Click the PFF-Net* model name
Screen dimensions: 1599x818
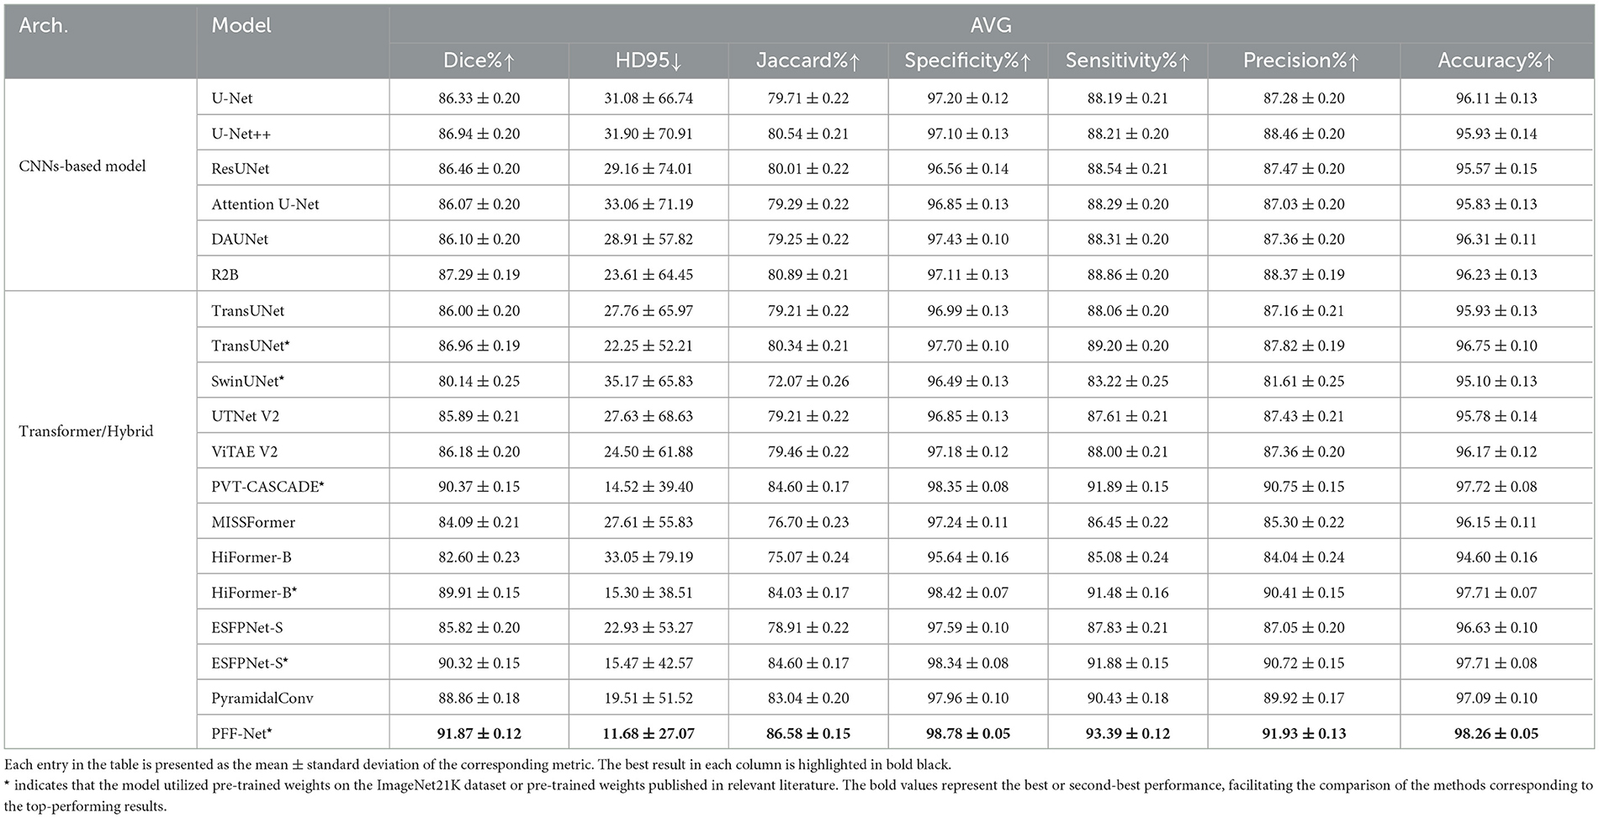pyautogui.click(x=242, y=733)
